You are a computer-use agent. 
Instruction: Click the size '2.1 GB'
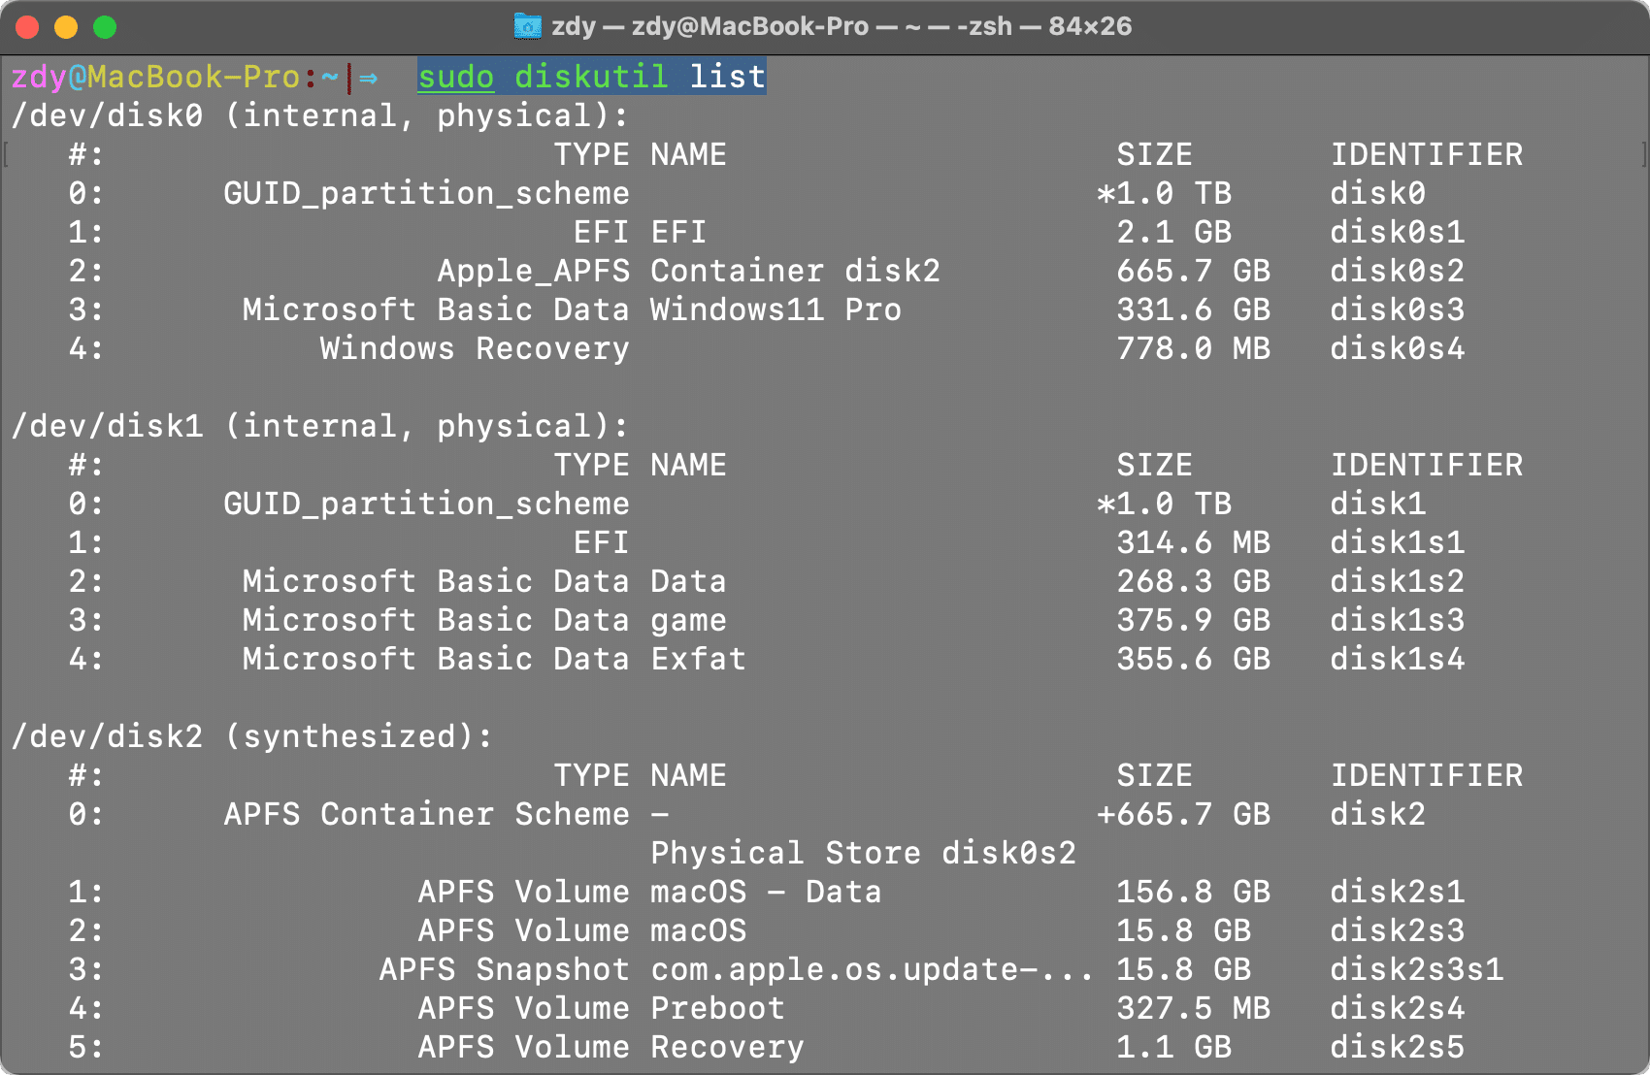click(1174, 233)
